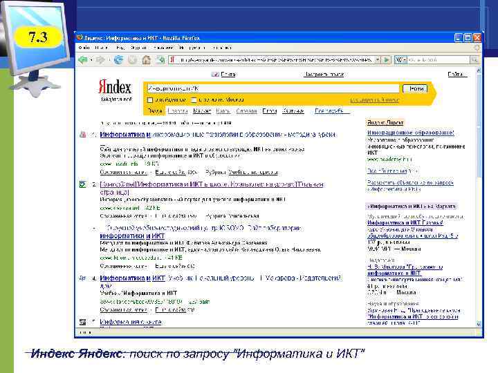Image resolution: width=498 pixels, height=373 pixels.
Task: Open the 'Расширенный поиск' link
Action: click(x=374, y=100)
